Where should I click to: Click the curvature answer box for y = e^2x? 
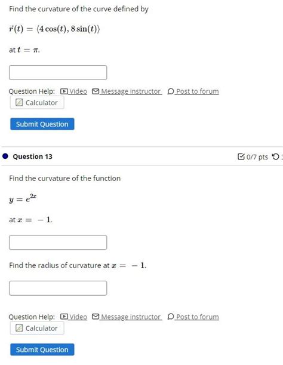[x=58, y=243]
